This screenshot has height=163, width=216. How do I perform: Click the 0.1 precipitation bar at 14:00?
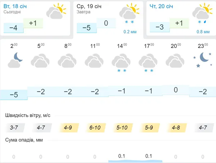122,158
